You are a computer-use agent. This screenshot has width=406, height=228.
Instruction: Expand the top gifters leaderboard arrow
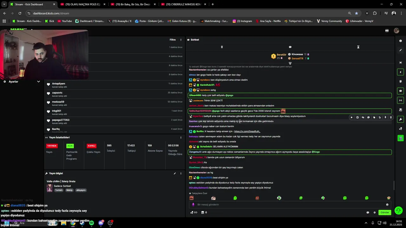click(x=290, y=63)
